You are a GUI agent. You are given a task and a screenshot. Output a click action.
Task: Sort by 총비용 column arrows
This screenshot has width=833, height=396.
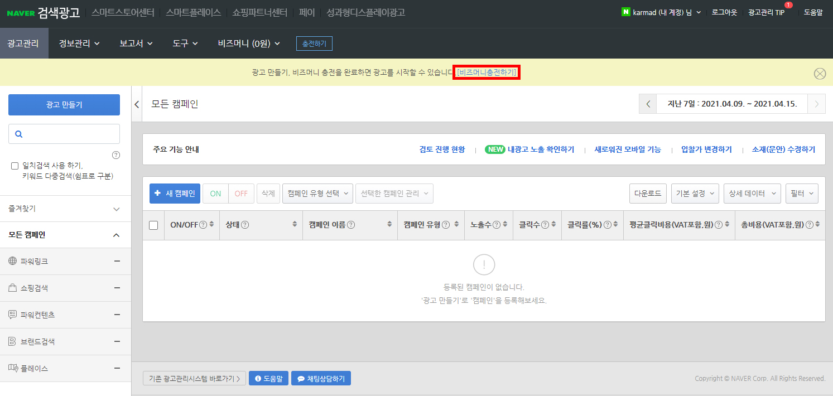click(x=817, y=225)
